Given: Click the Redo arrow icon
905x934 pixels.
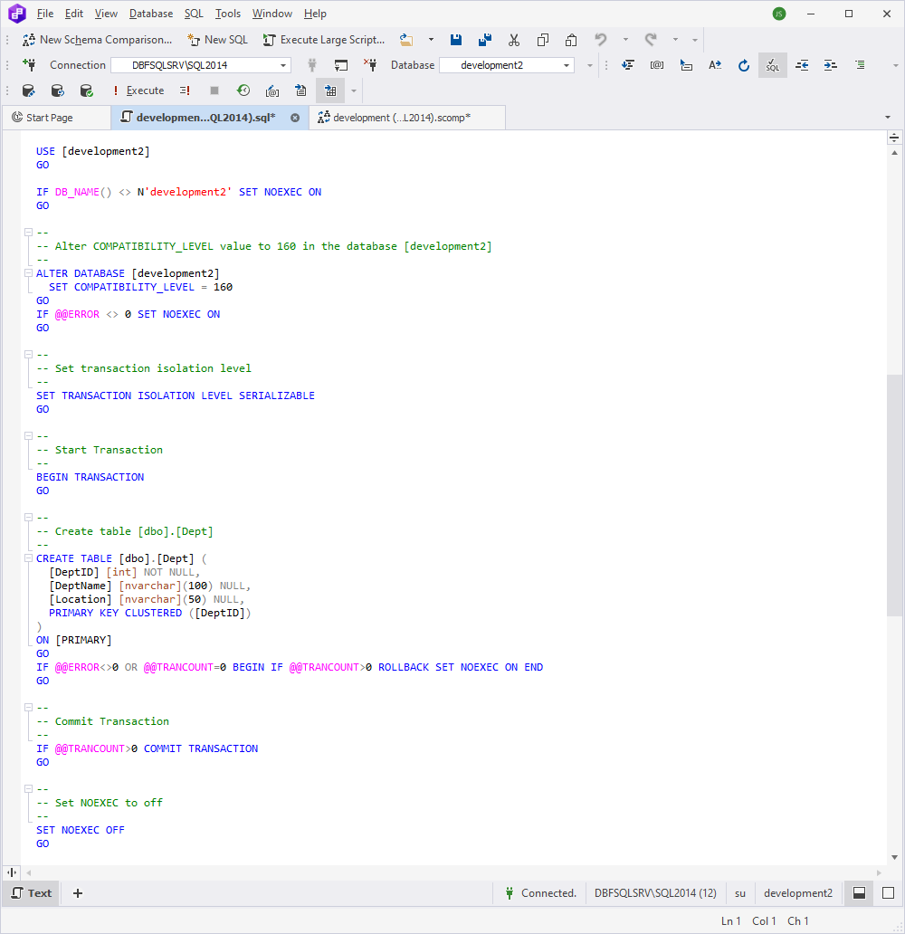Looking at the screenshot, I should pos(651,40).
